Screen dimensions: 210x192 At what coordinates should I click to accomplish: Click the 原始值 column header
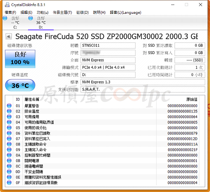coord(192,99)
